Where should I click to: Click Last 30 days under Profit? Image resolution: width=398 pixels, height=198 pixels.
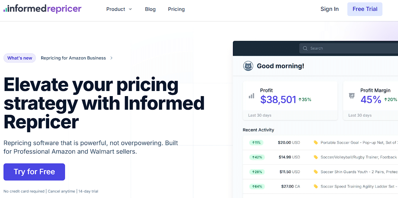(260, 116)
